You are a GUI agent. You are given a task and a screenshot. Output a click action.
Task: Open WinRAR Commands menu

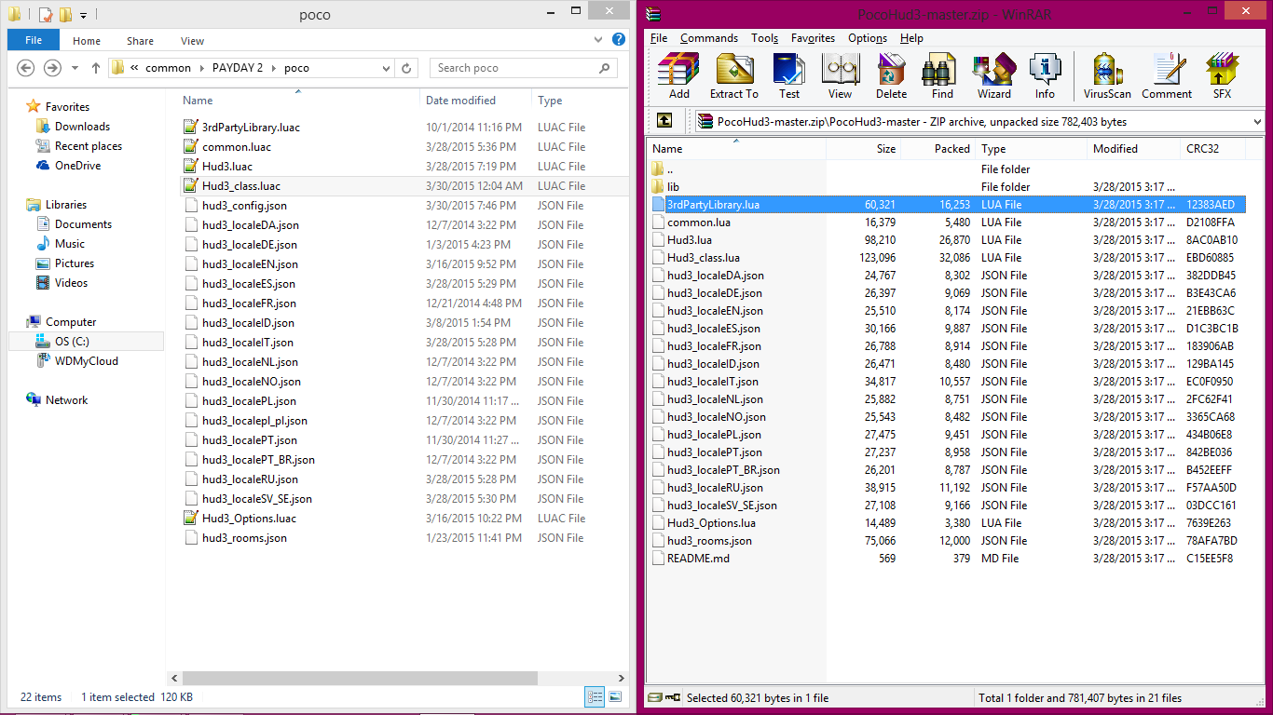point(709,38)
